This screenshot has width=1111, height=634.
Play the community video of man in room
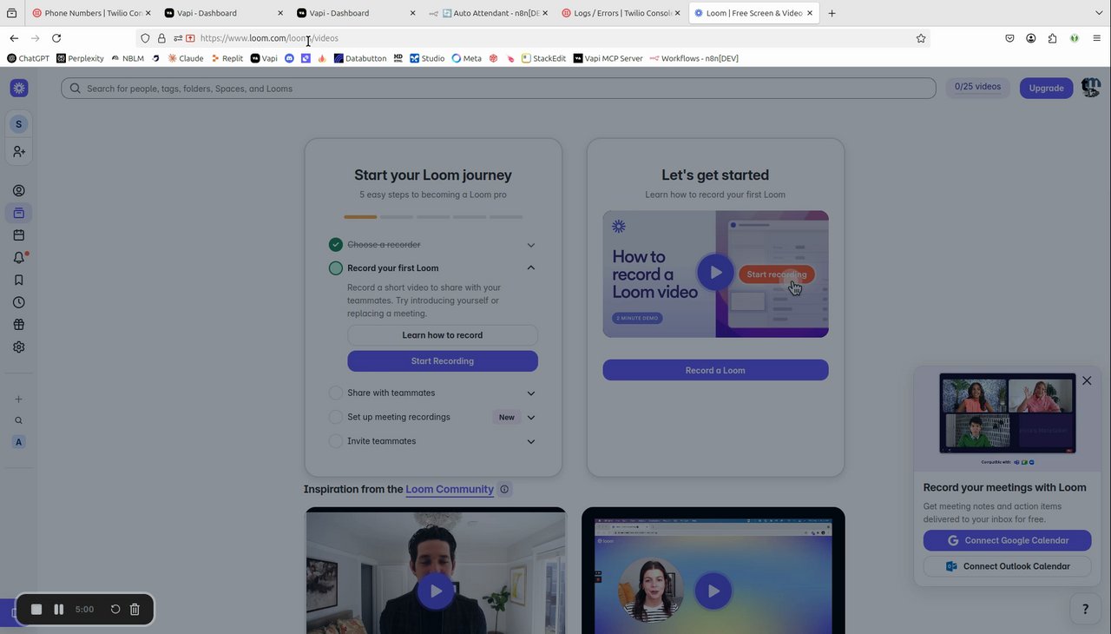[436, 591]
